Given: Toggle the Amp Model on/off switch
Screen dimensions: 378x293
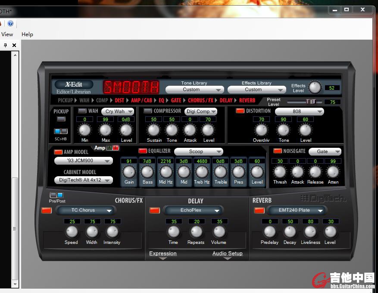Looking at the screenshot, I should pyautogui.click(x=58, y=152).
